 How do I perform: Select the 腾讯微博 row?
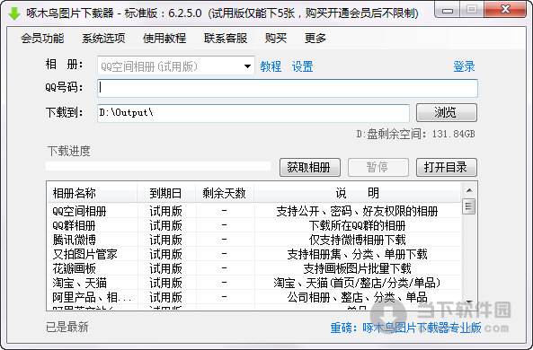254,240
